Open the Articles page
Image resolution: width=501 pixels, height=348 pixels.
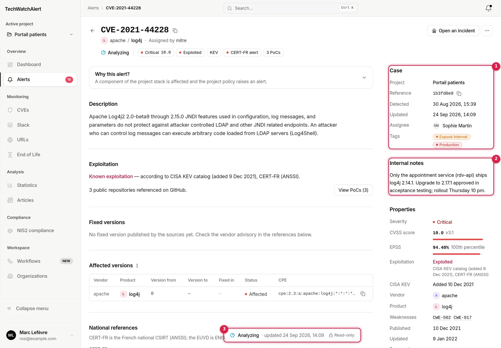40,200
